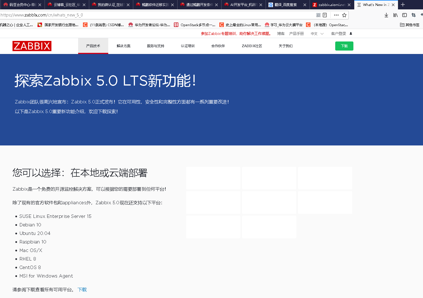This screenshot has height=298, width=423.
Task: Open the 关于我们 nav menu
Action: pos(286,46)
